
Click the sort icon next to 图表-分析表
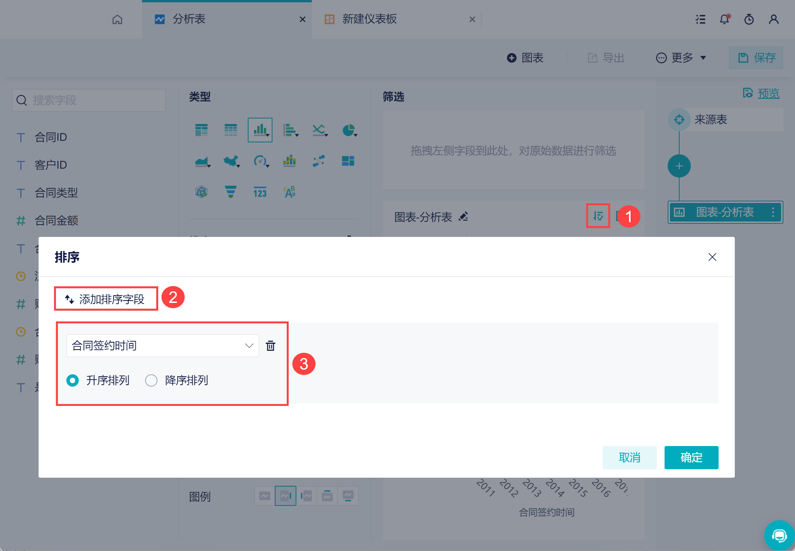[x=598, y=216]
